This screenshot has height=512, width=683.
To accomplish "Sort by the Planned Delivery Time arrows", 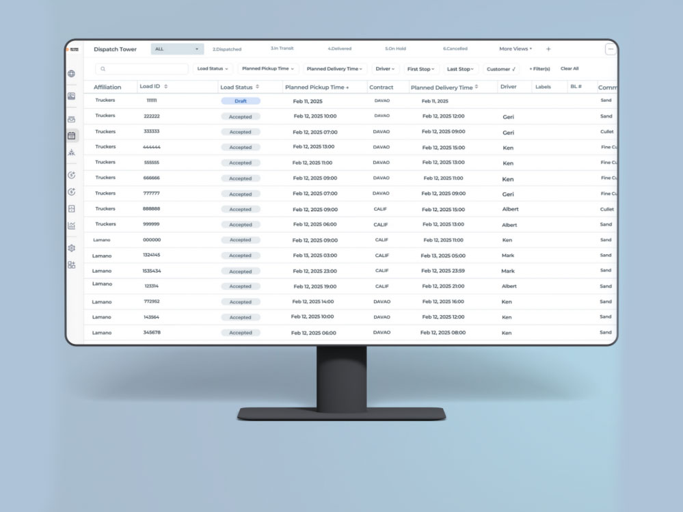I will click(x=477, y=87).
